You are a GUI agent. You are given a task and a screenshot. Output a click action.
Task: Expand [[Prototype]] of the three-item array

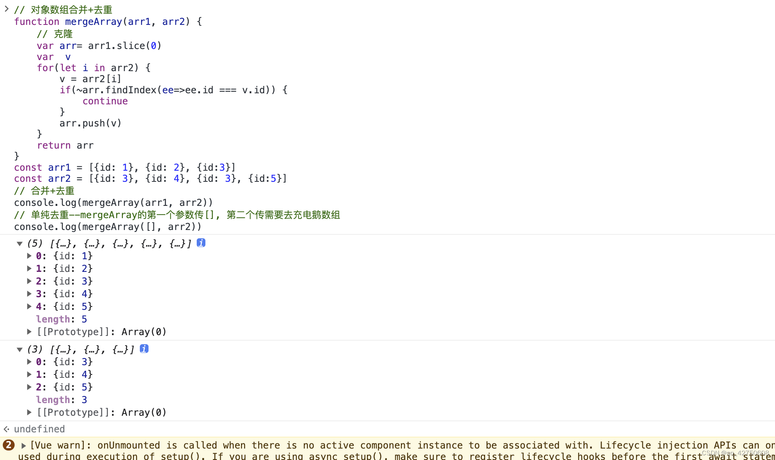point(29,413)
